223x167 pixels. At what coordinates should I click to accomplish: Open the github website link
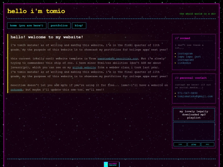point(84,68)
